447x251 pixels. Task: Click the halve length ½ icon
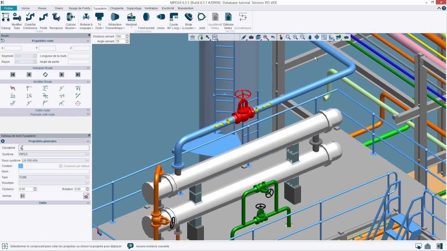point(29,96)
